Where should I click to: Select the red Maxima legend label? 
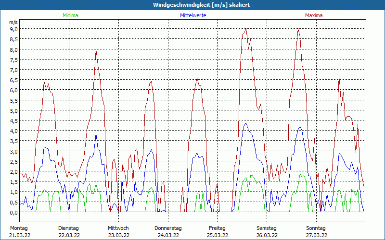[x=314, y=15]
